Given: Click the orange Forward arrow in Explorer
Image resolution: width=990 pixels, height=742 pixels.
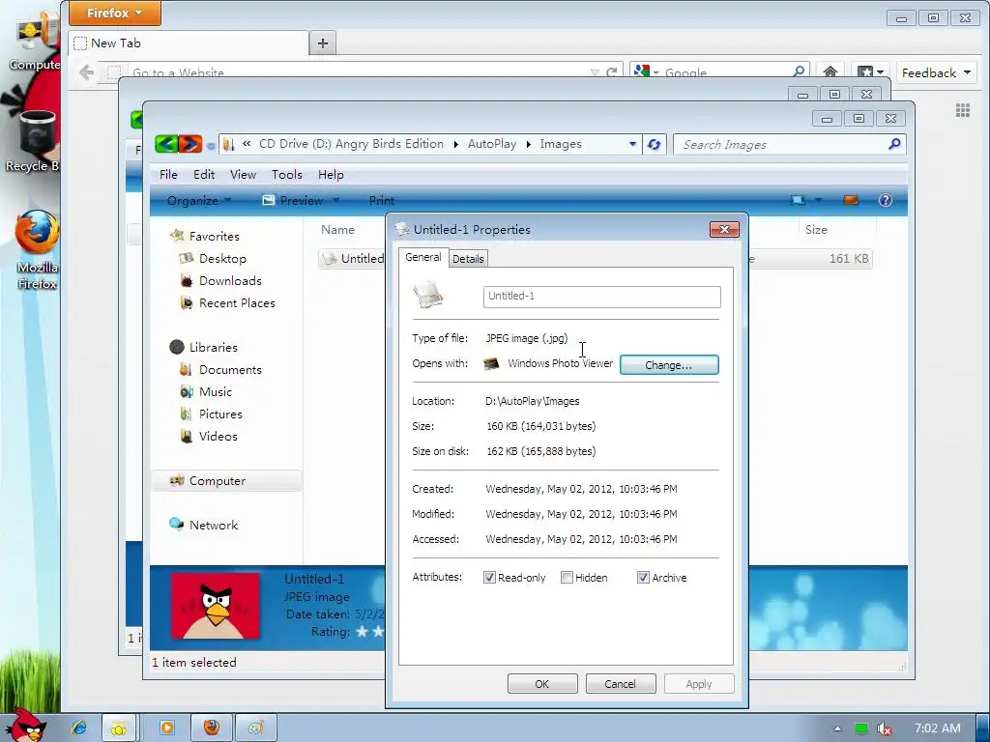Looking at the screenshot, I should (x=190, y=145).
